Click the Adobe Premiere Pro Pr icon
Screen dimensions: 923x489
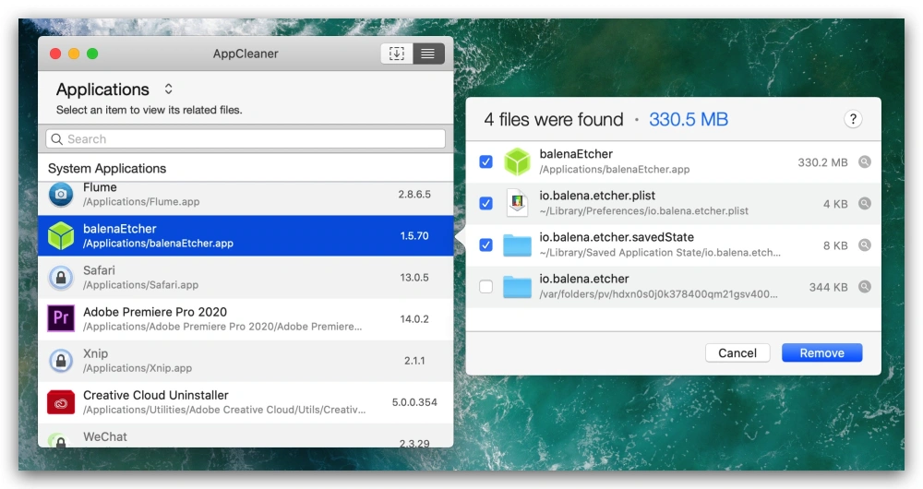point(61,318)
